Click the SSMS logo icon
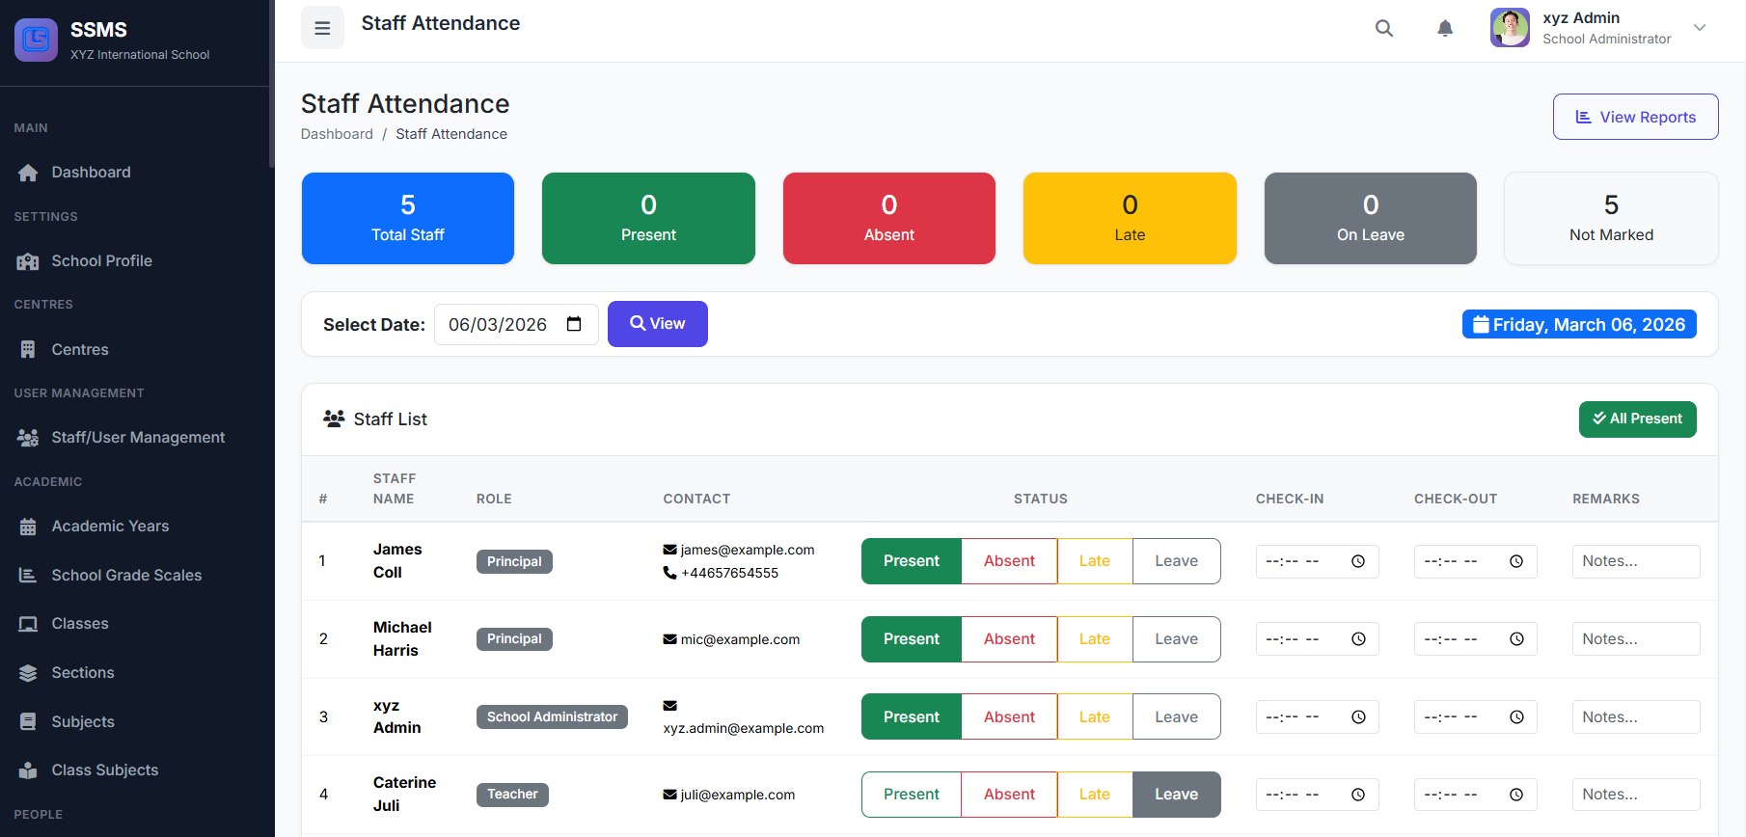The width and height of the screenshot is (1746, 837). tap(36, 40)
